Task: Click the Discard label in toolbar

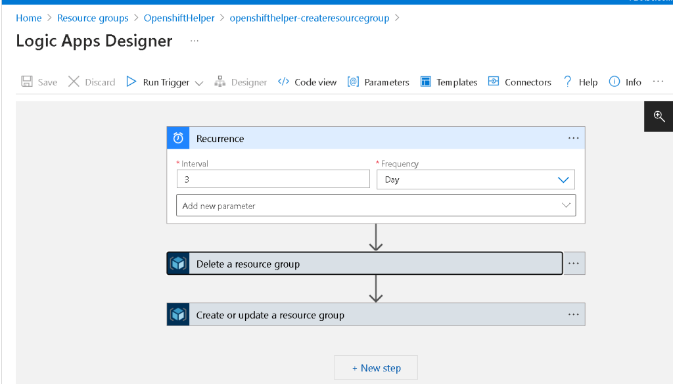Action: click(100, 82)
